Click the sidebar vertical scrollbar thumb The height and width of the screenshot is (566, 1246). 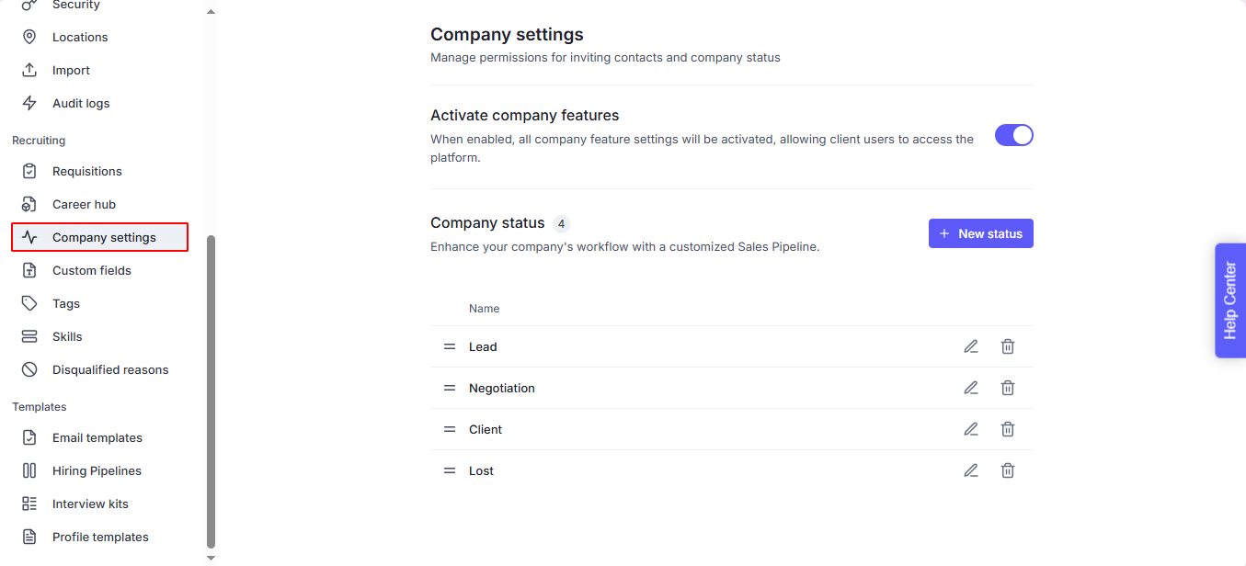pyautogui.click(x=211, y=391)
